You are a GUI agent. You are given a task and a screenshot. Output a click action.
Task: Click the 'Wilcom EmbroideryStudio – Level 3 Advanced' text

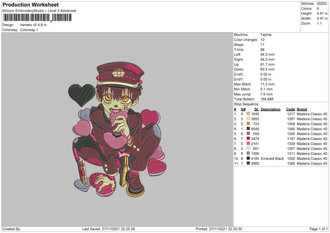(x=39, y=11)
